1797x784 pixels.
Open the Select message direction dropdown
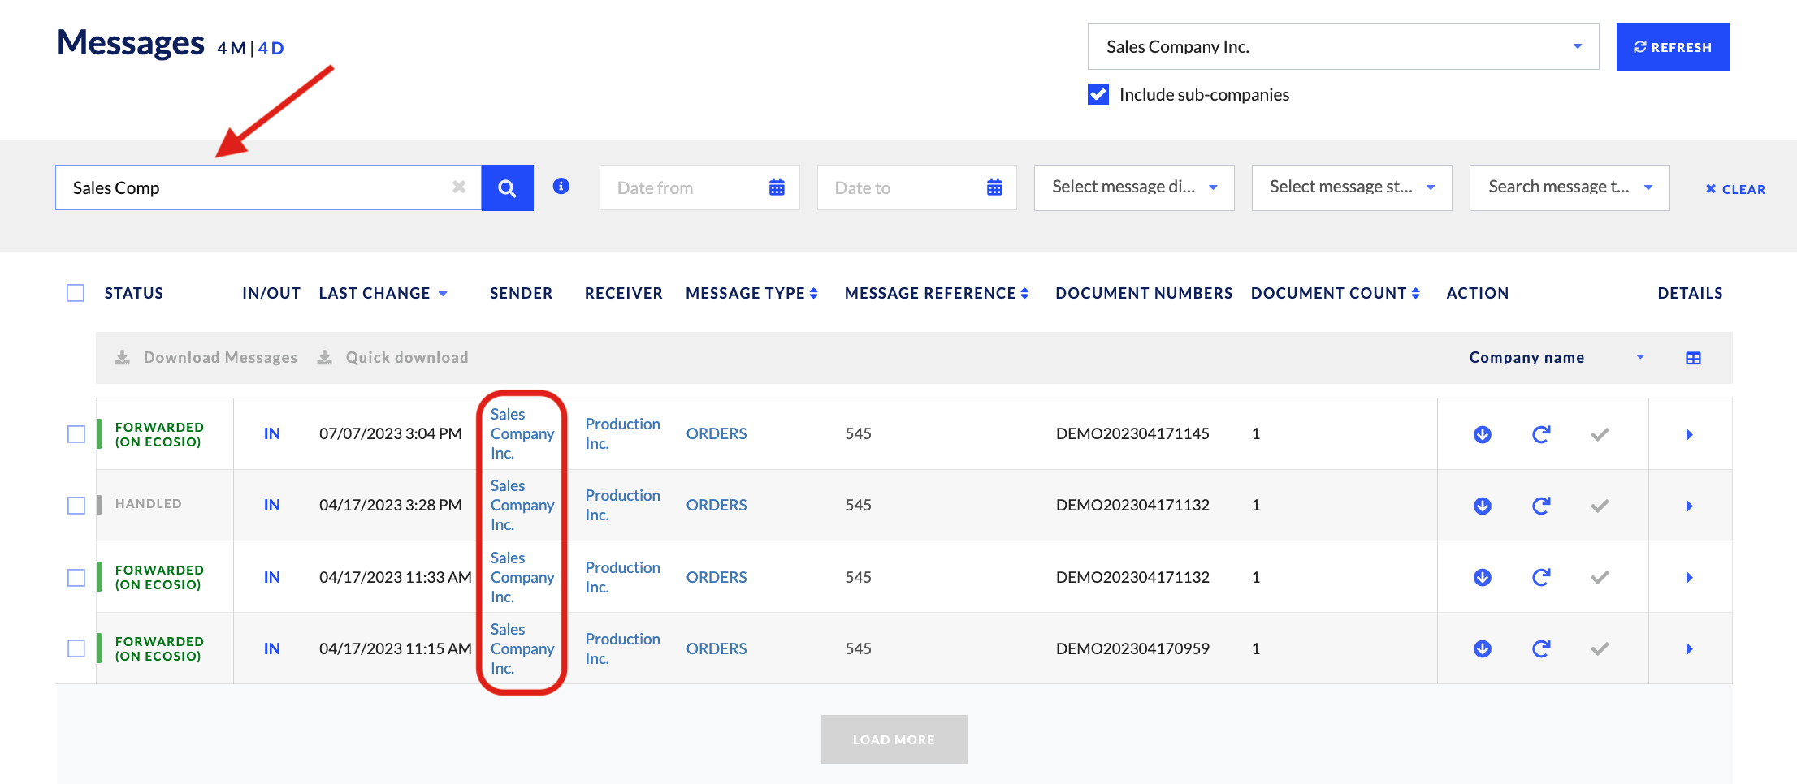(1134, 187)
